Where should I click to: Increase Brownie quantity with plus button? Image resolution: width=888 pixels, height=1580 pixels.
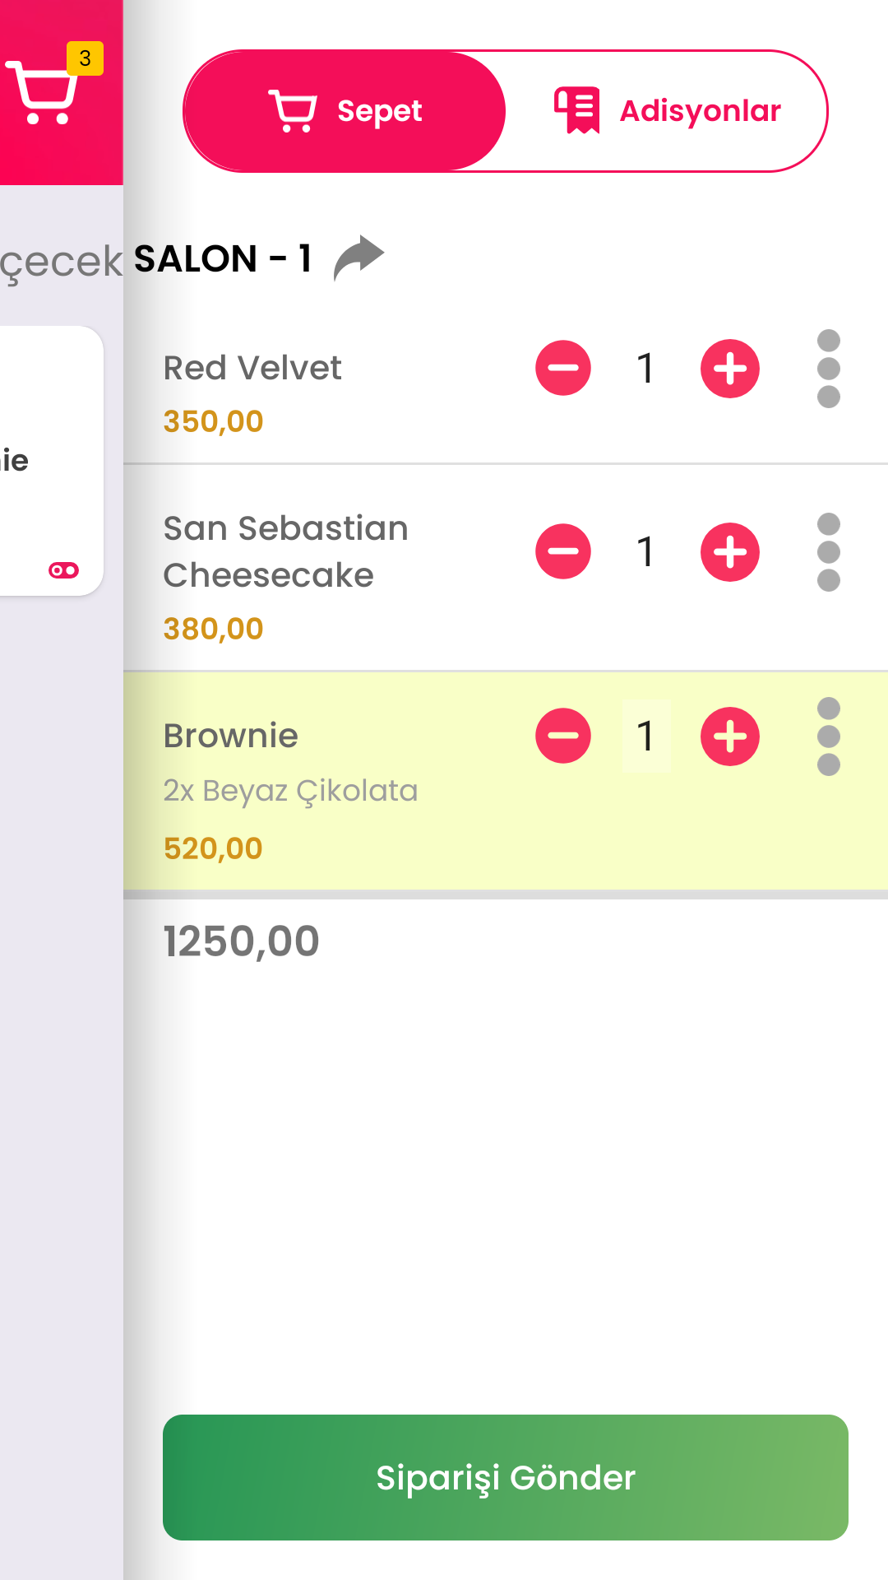coord(729,736)
